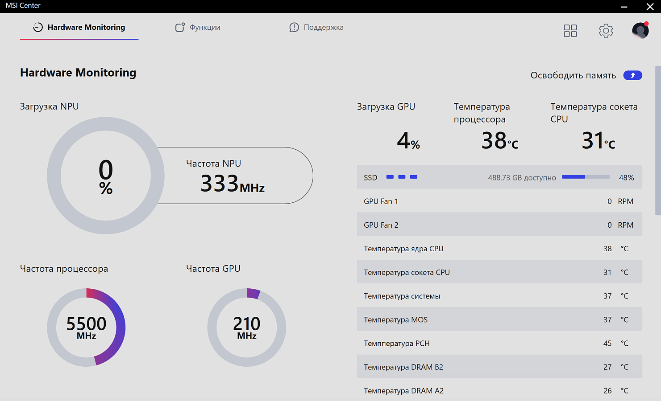Switch to the Функции tab

pos(198,27)
